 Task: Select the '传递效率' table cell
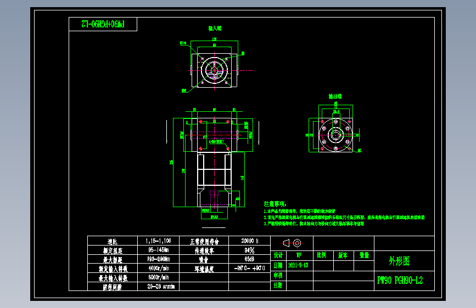pyautogui.click(x=204, y=250)
